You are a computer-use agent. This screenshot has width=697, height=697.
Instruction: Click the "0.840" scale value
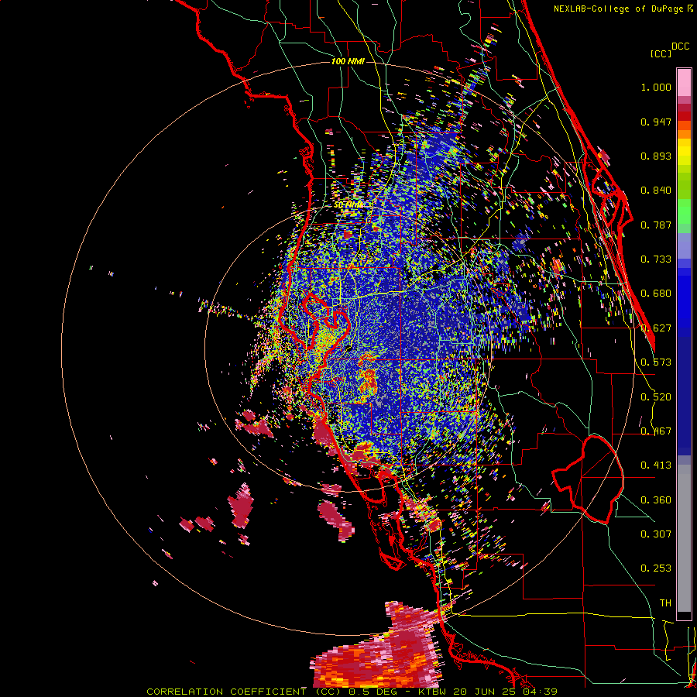pyautogui.click(x=656, y=191)
